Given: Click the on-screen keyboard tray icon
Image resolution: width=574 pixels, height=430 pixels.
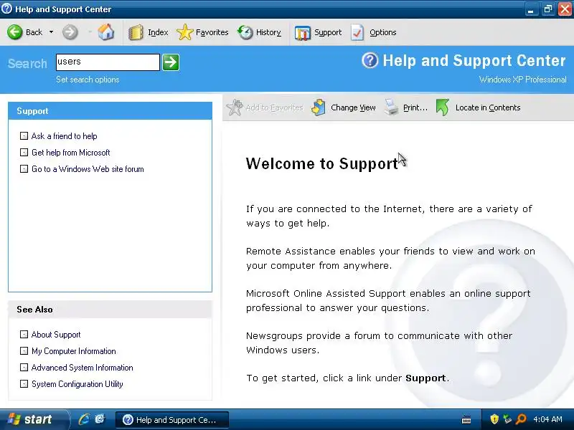Looking at the screenshot, I should click(466, 419).
